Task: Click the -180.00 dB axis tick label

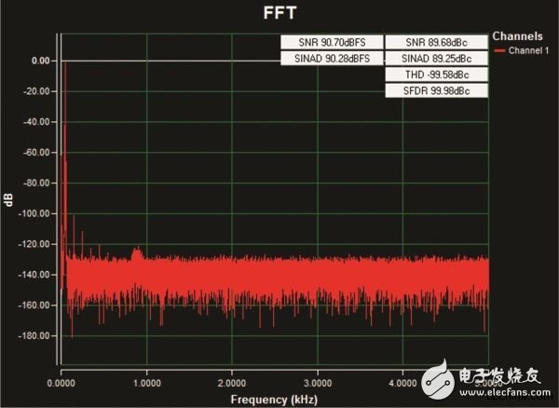Action: tap(36, 335)
